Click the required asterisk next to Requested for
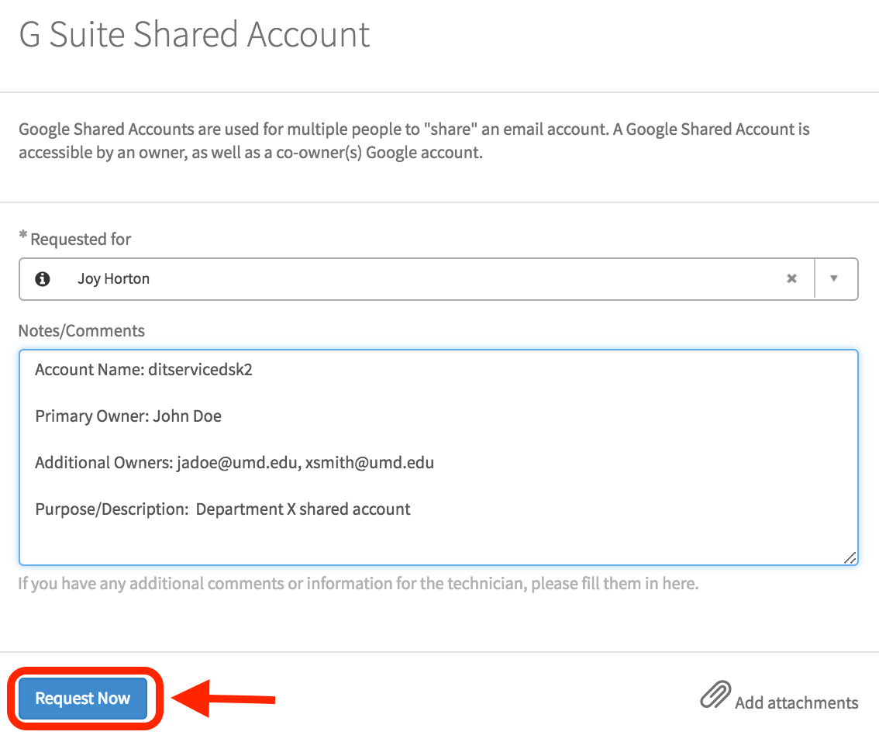This screenshot has height=735, width=879. (x=23, y=237)
